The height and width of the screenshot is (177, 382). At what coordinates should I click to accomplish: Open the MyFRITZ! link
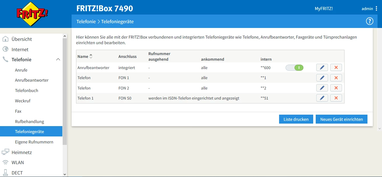tap(324, 9)
